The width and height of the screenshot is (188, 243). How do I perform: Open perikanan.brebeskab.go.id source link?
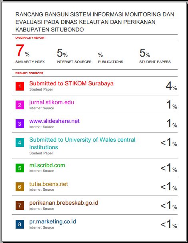tap(64, 203)
